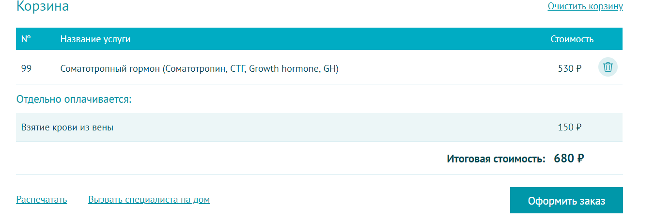Click the 680 ₽ total amount
This screenshot has height=224, width=655.
click(x=568, y=159)
